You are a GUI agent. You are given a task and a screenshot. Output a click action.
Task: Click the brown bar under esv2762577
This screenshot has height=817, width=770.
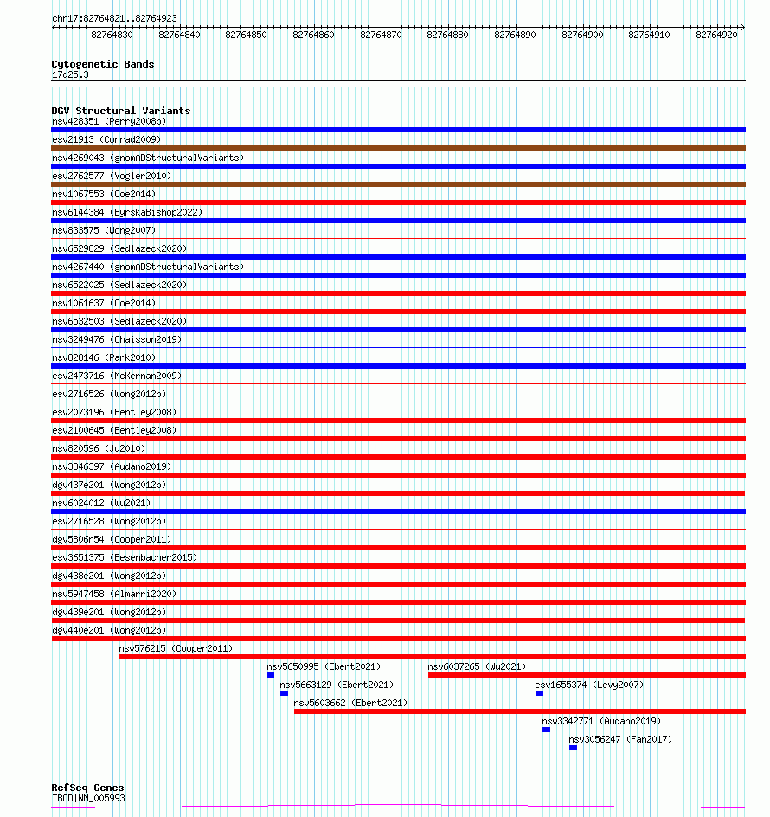click(x=399, y=184)
